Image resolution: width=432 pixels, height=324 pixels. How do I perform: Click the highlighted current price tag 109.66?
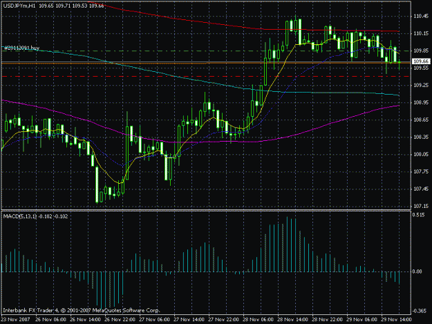click(421, 61)
